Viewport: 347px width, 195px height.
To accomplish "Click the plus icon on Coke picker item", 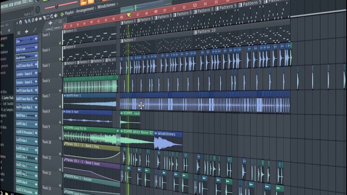I will [x=36, y=38].
